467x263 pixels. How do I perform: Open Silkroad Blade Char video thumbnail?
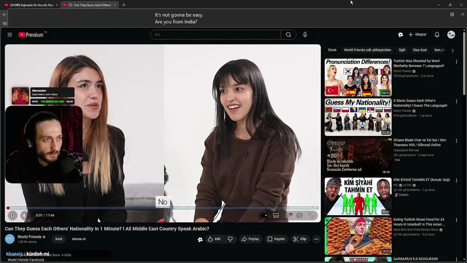358,157
